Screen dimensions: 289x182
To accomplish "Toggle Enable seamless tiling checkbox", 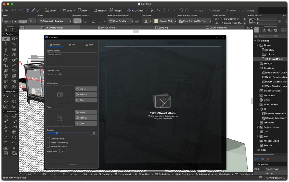I will [49, 143].
